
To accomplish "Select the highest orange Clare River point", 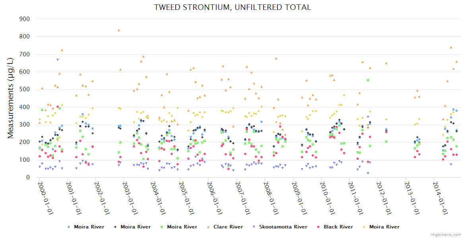I will tap(118, 30).
